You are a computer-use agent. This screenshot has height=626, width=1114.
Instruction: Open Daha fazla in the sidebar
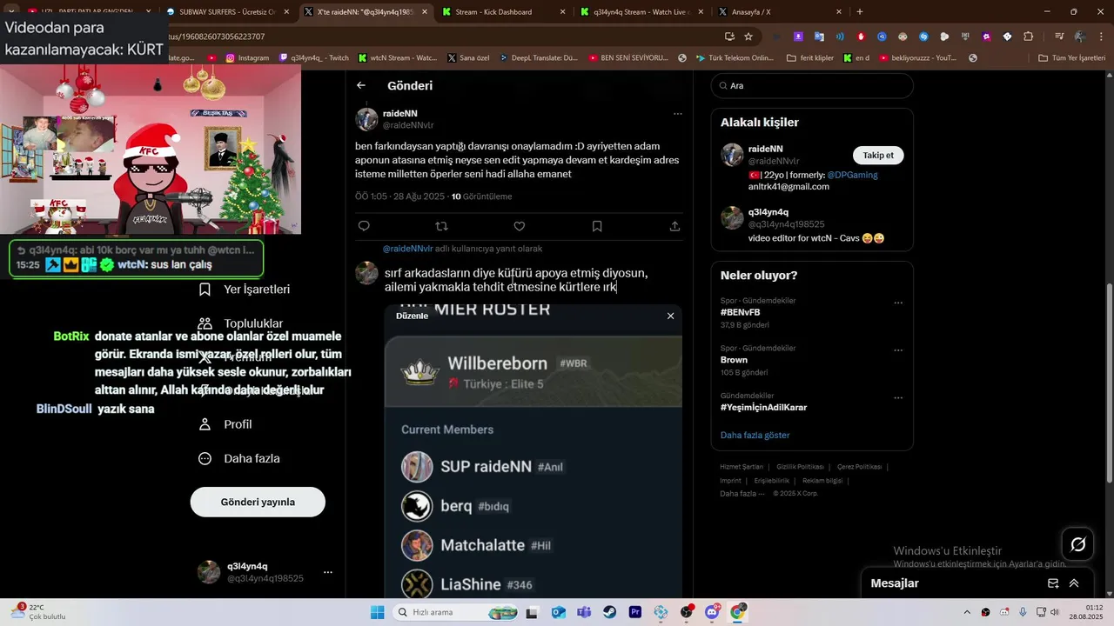click(239, 458)
